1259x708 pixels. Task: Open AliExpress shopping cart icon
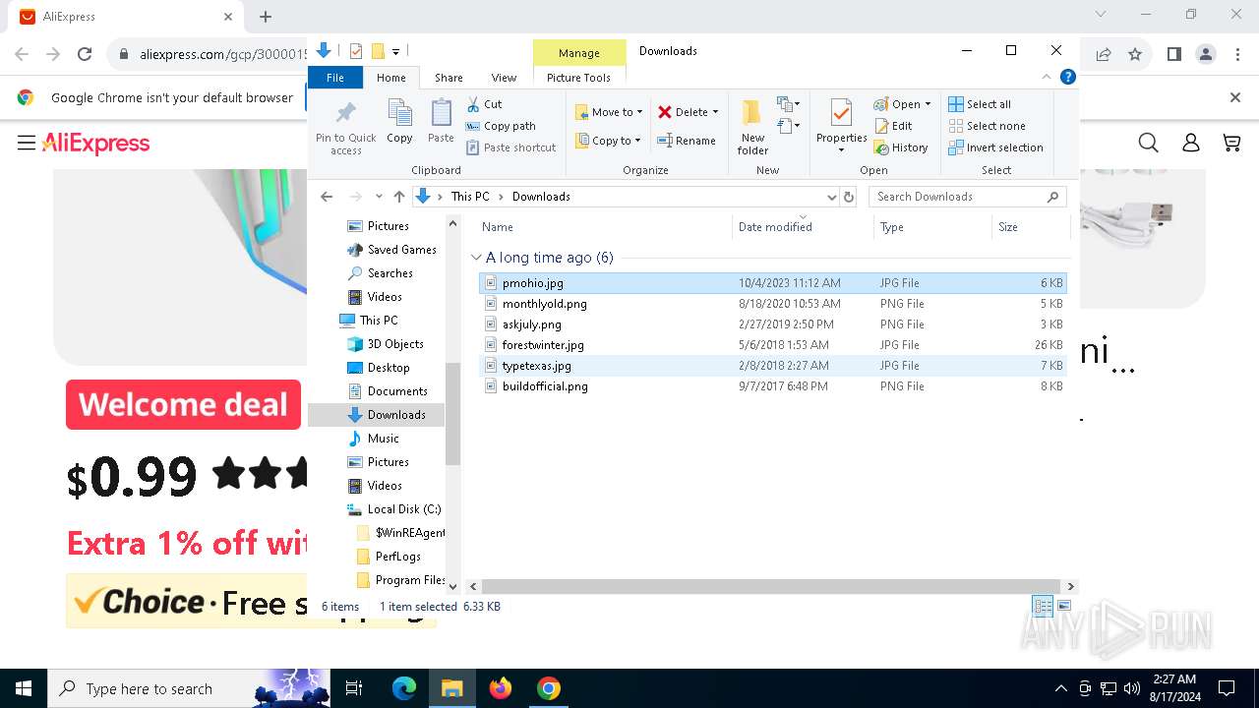(x=1231, y=144)
